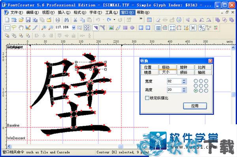
Task: Select the rectangular selection tool
Action: click(x=7, y=28)
